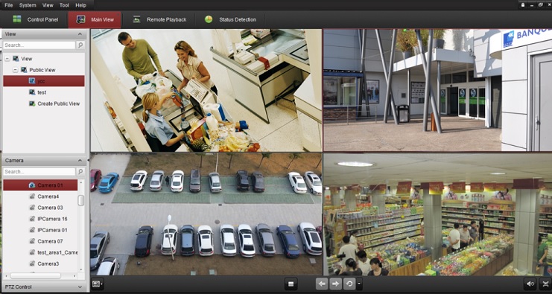Open auto-switch interval dropdown arrow
The height and width of the screenshot is (294, 552).
pyautogui.click(x=359, y=284)
